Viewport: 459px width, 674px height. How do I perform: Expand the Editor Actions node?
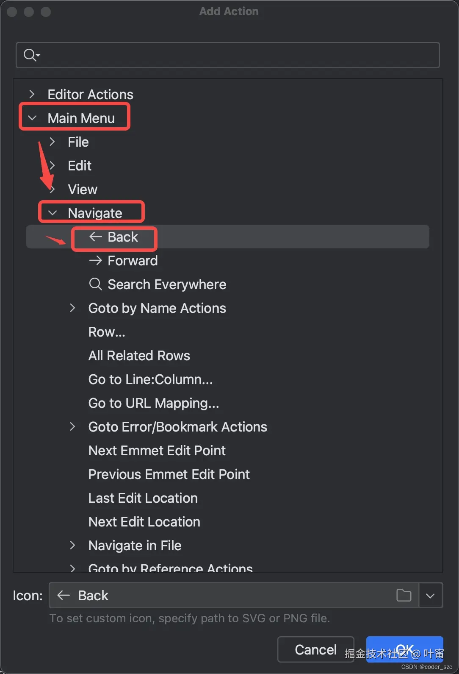coord(32,94)
